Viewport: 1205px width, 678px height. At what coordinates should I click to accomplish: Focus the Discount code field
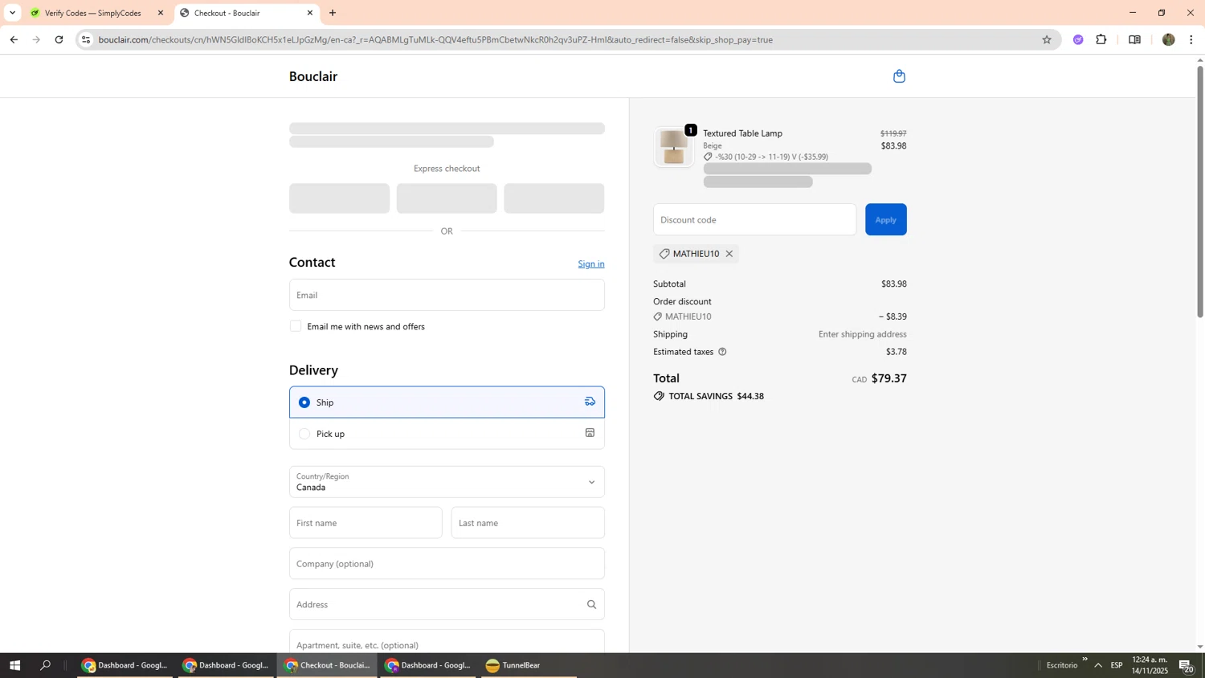(x=754, y=219)
